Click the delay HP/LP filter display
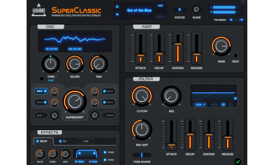This screenshot has width=275, height=165. pos(86,154)
